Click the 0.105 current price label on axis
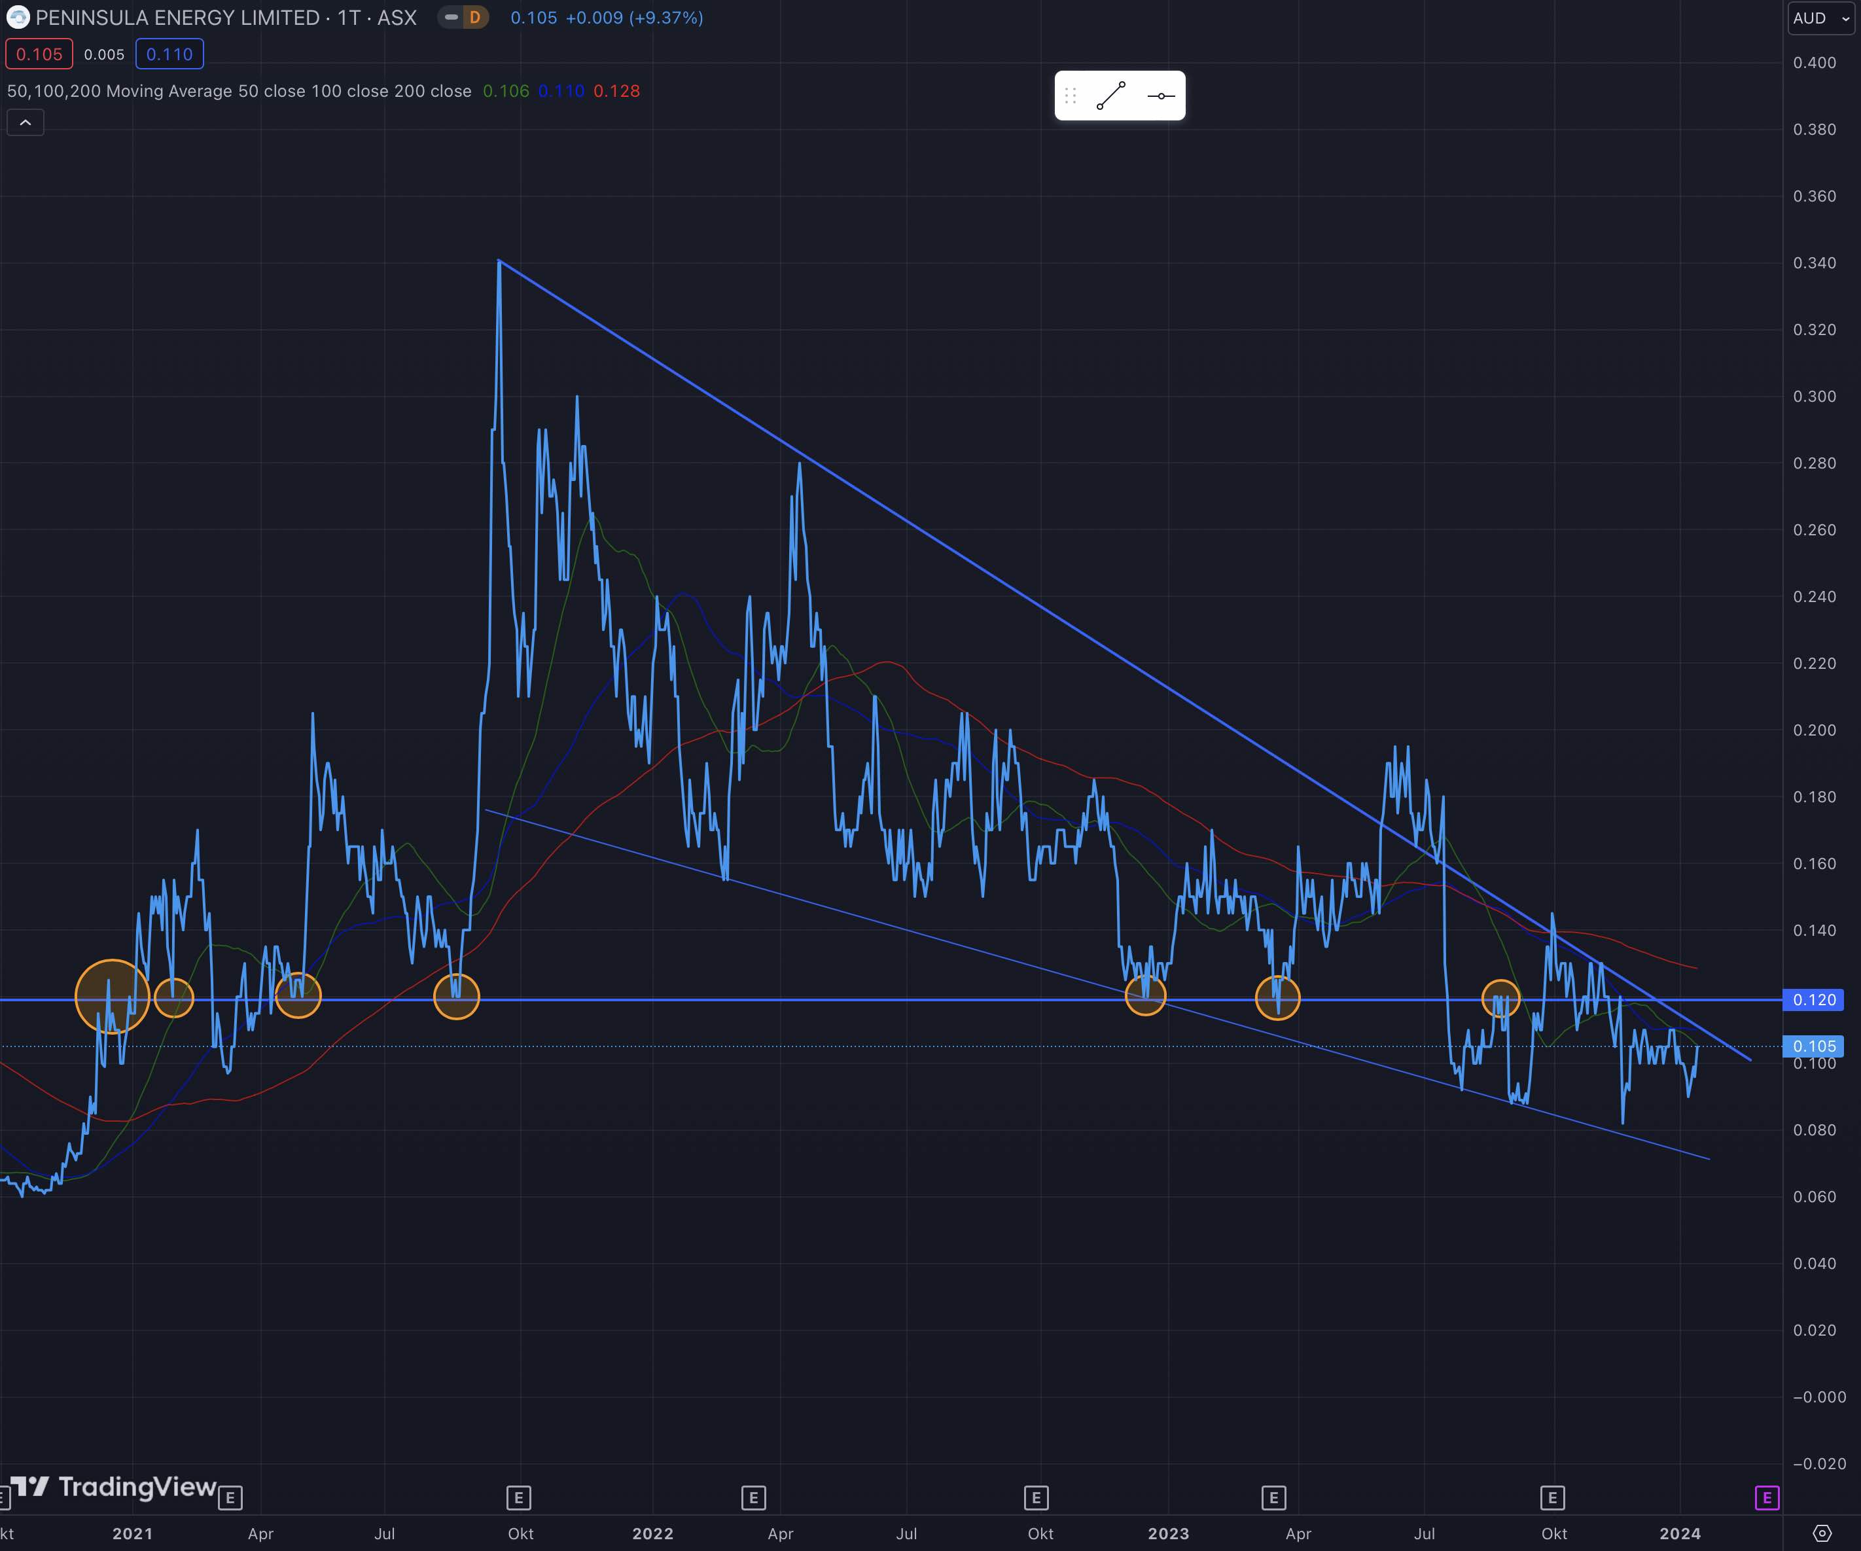Image resolution: width=1861 pixels, height=1551 pixels. pos(1813,1046)
